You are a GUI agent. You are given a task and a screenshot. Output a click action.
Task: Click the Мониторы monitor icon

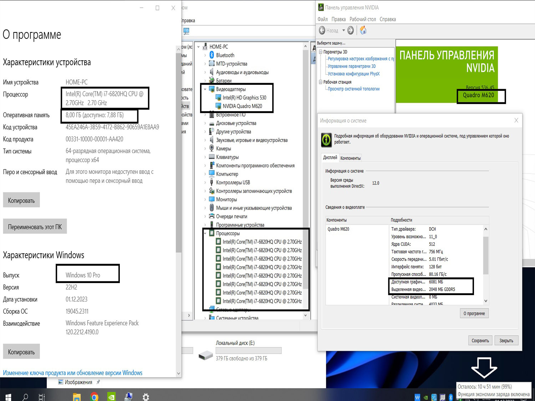(212, 199)
